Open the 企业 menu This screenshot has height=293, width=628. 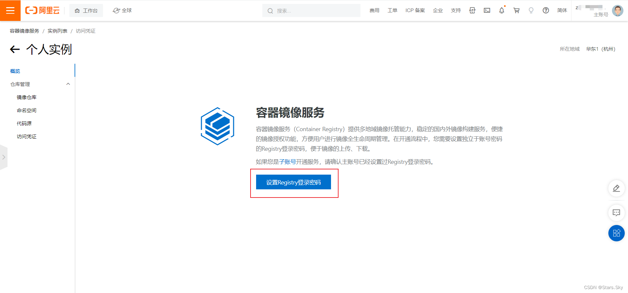(438, 10)
